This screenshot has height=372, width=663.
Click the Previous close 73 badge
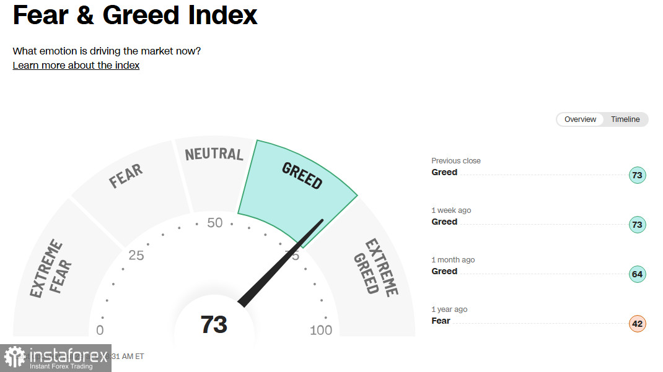coord(637,175)
